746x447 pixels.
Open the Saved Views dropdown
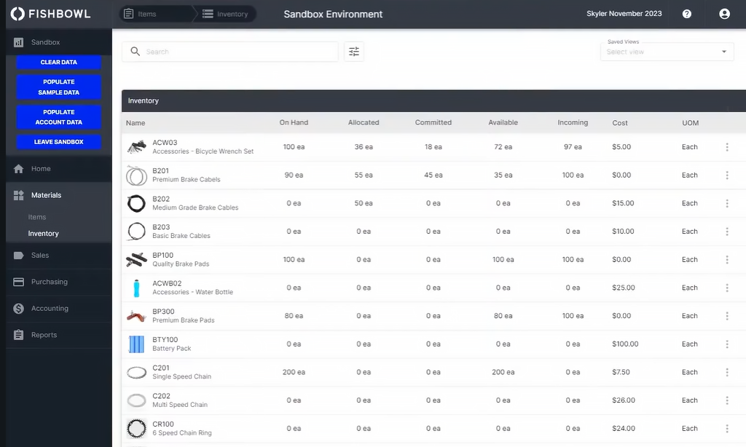coord(667,52)
